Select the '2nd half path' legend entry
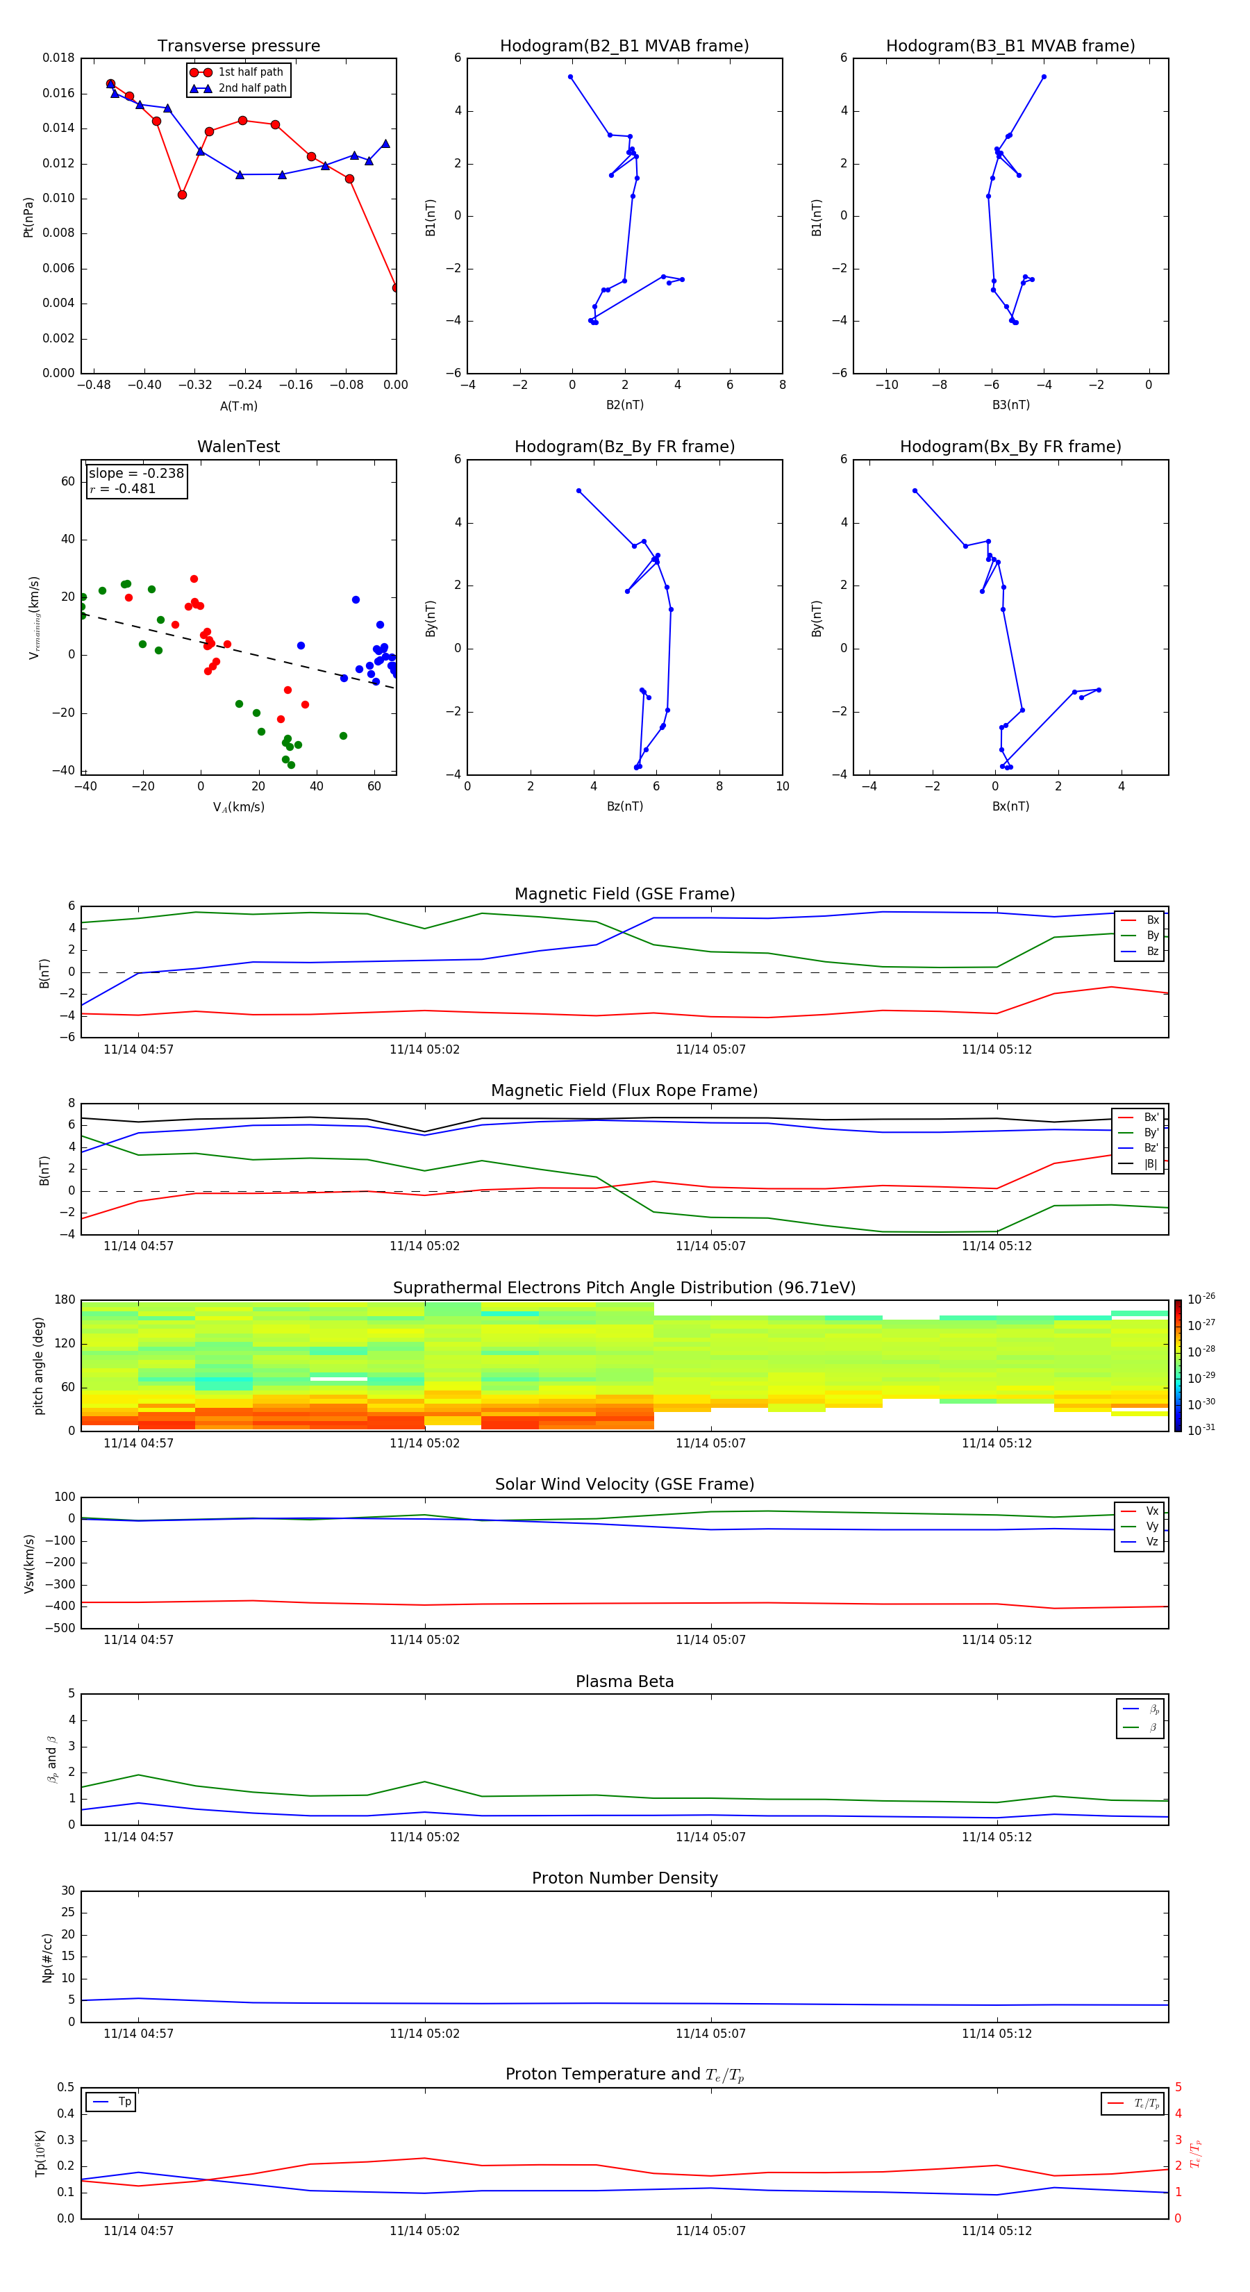Image resolution: width=1250 pixels, height=2292 pixels. tap(237, 88)
